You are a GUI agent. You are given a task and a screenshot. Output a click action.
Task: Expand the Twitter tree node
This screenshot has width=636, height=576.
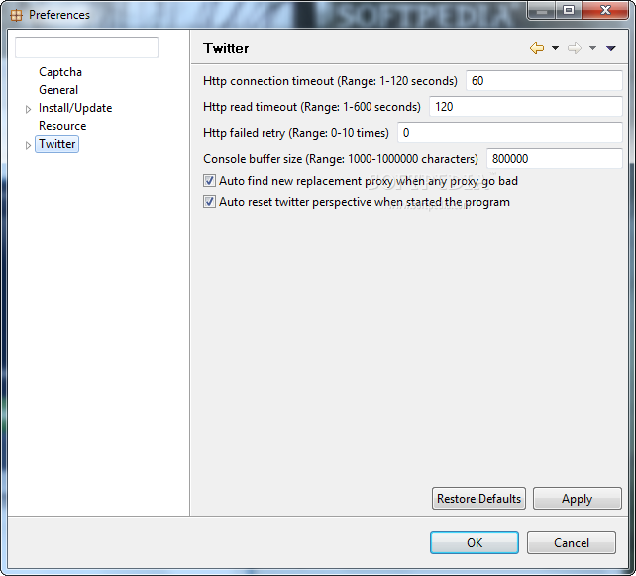tap(28, 145)
